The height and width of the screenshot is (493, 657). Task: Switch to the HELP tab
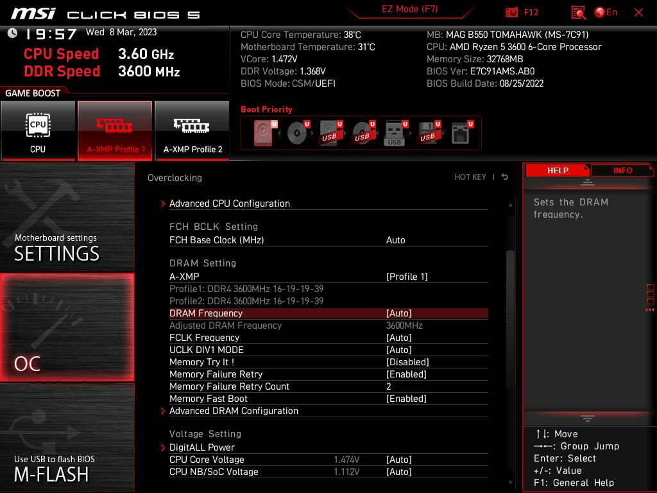point(558,171)
